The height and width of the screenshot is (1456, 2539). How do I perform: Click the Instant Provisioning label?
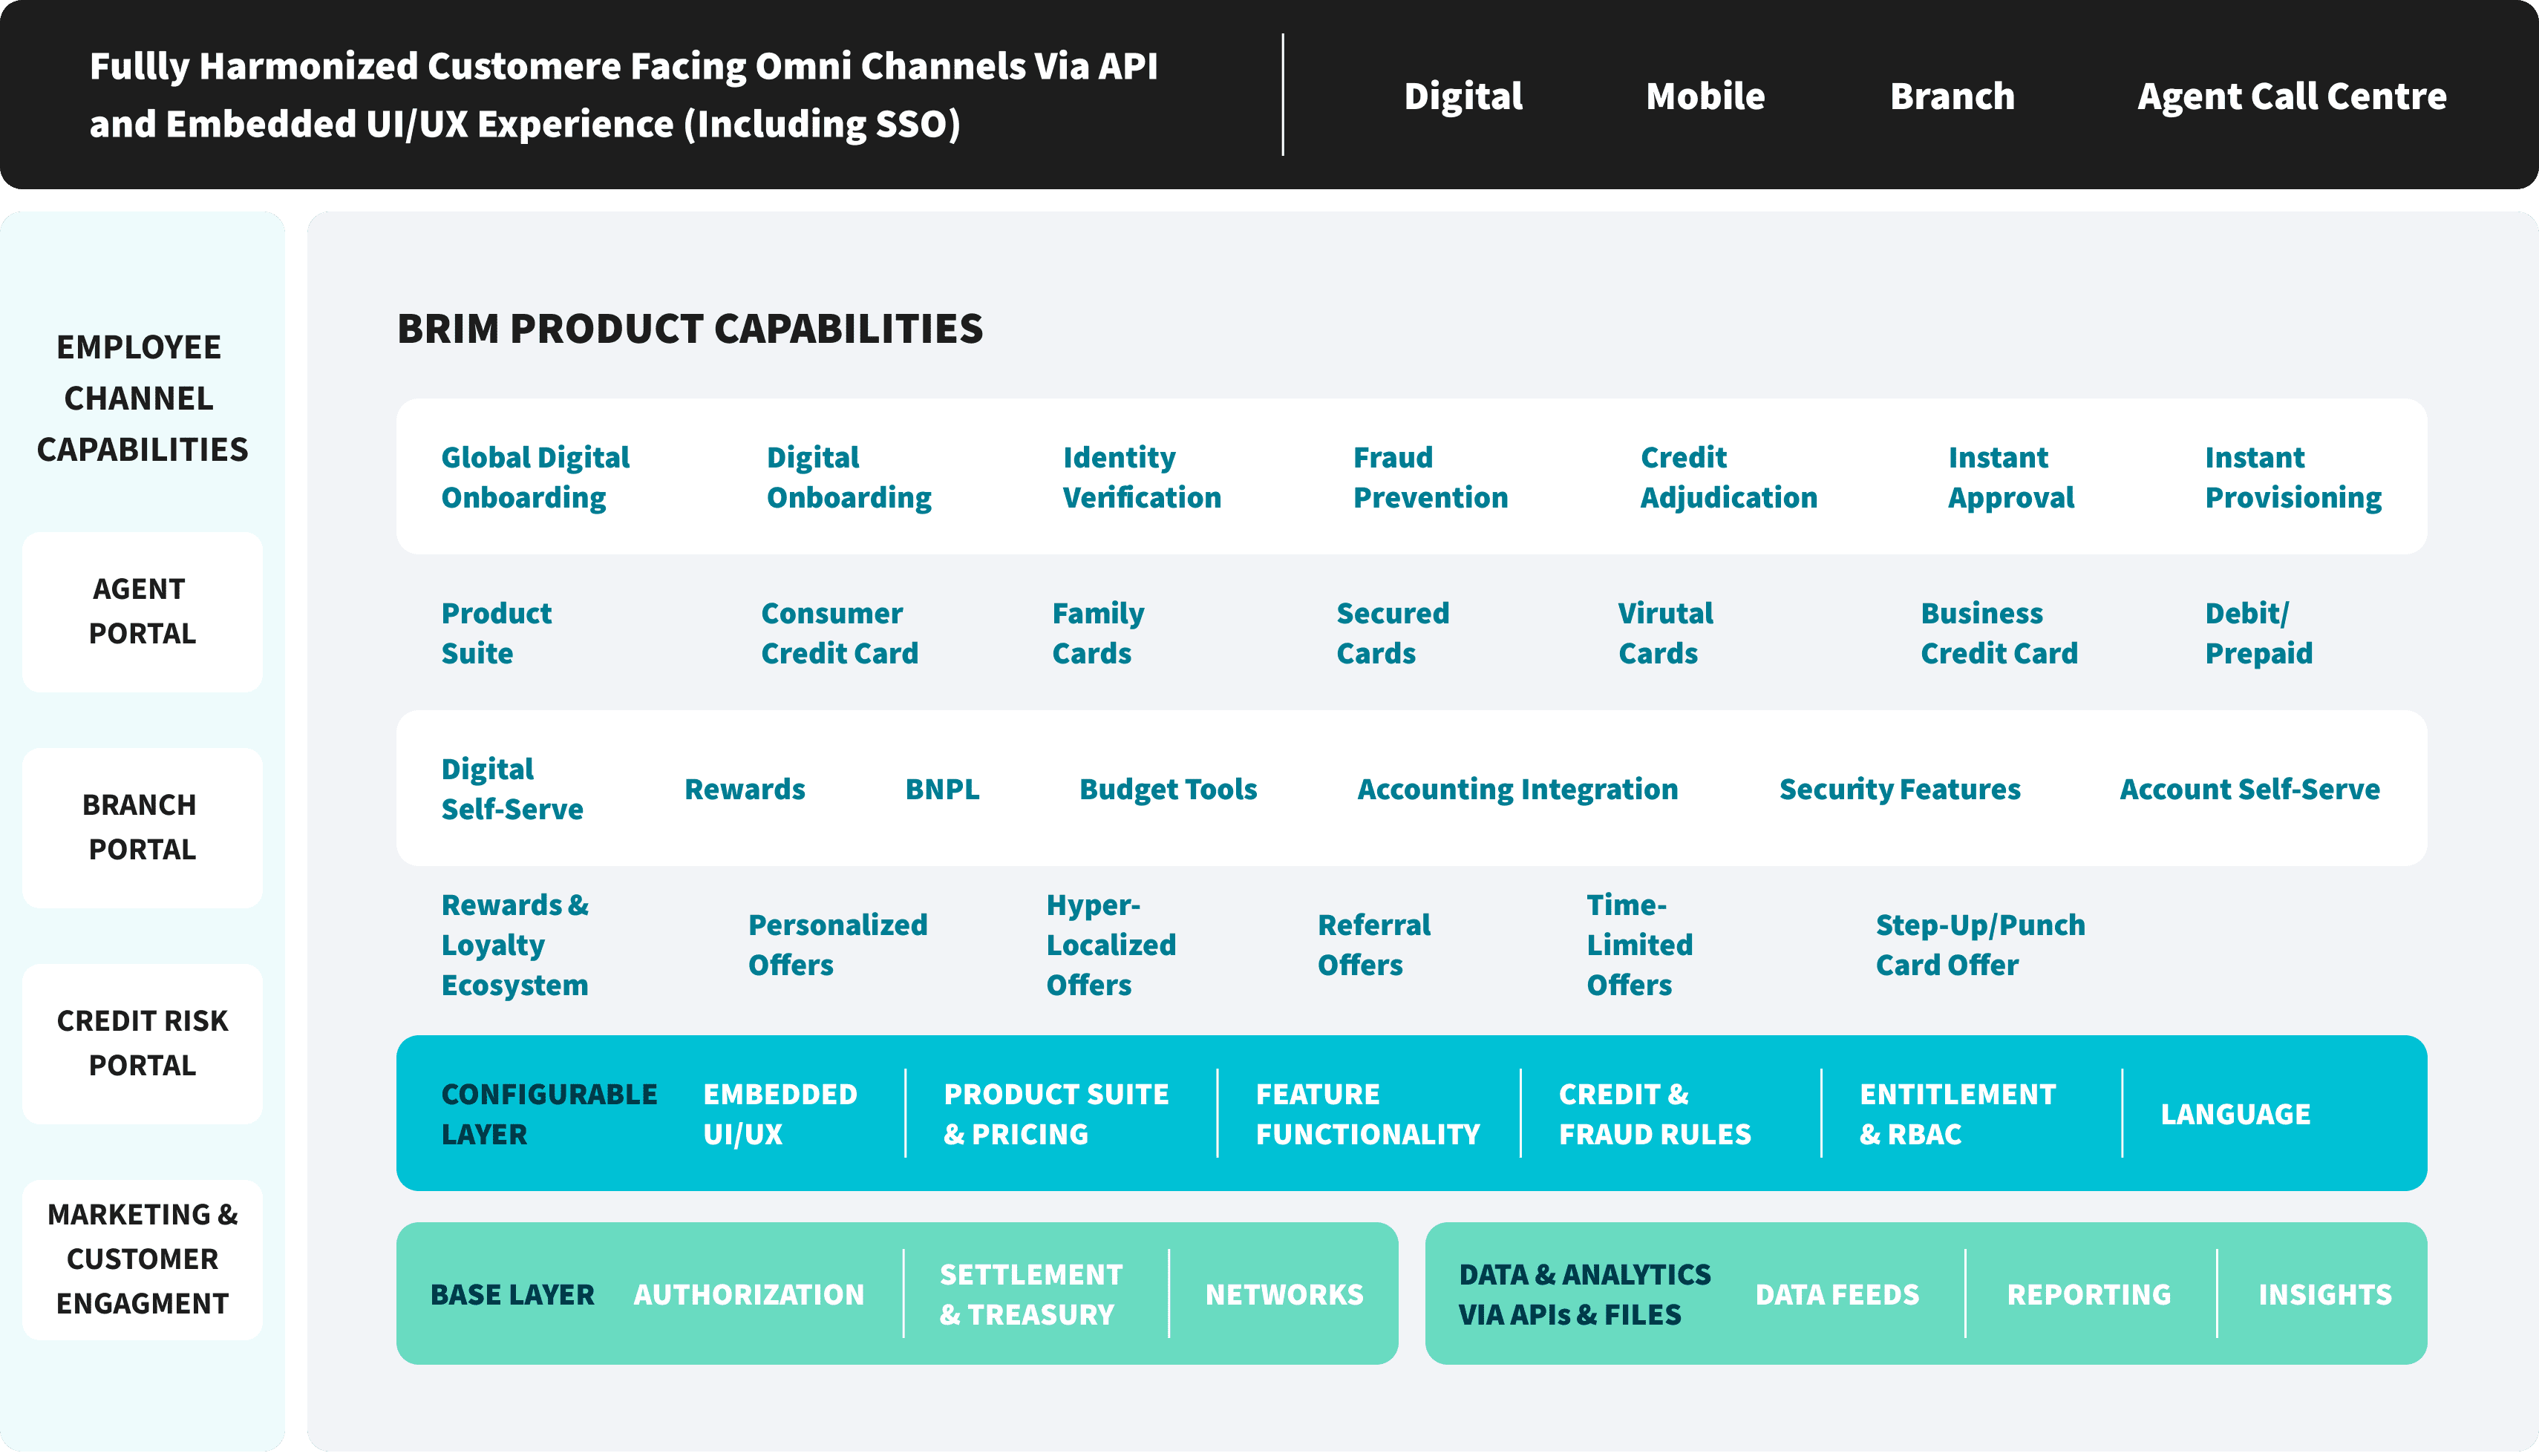(x=2293, y=477)
